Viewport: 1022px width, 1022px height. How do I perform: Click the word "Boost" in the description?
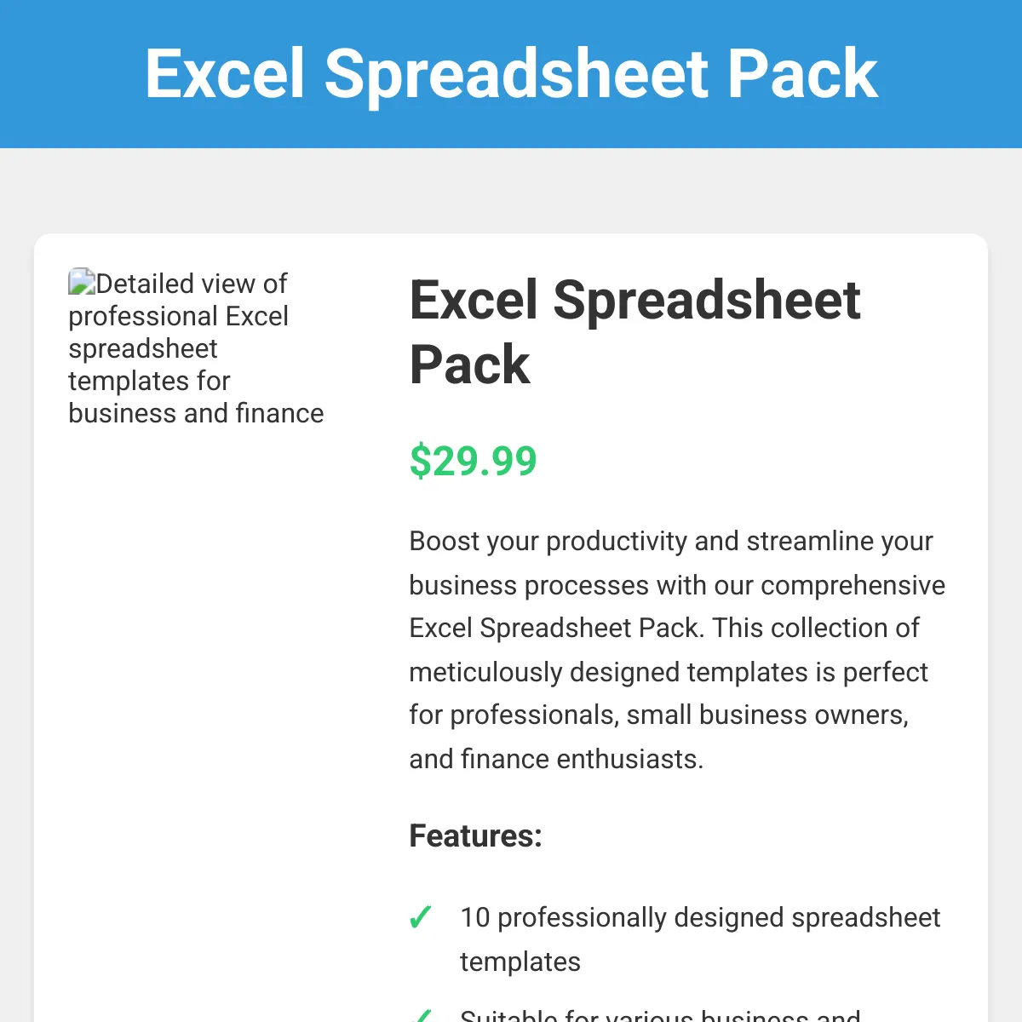445,542
